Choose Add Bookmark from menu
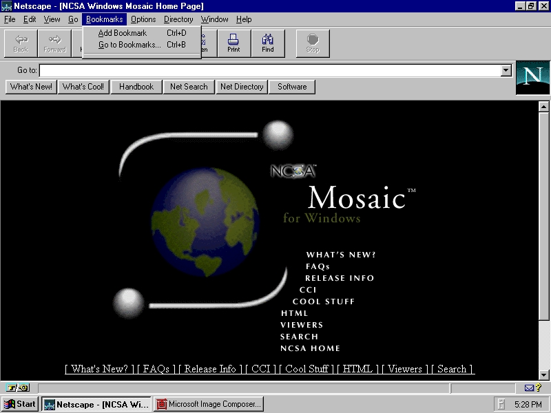This screenshot has height=413, width=551. (x=142, y=33)
